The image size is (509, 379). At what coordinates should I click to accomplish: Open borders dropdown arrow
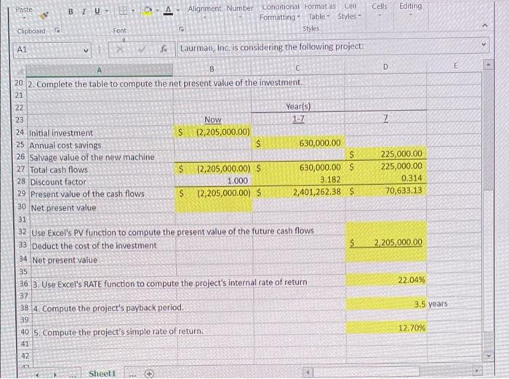pos(132,11)
